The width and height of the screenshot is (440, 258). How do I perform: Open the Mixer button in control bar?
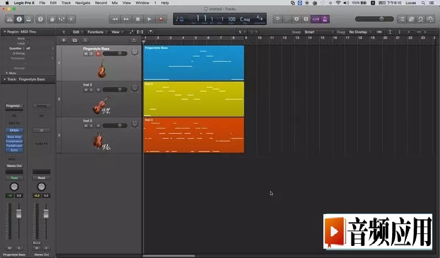[x=62, y=19]
